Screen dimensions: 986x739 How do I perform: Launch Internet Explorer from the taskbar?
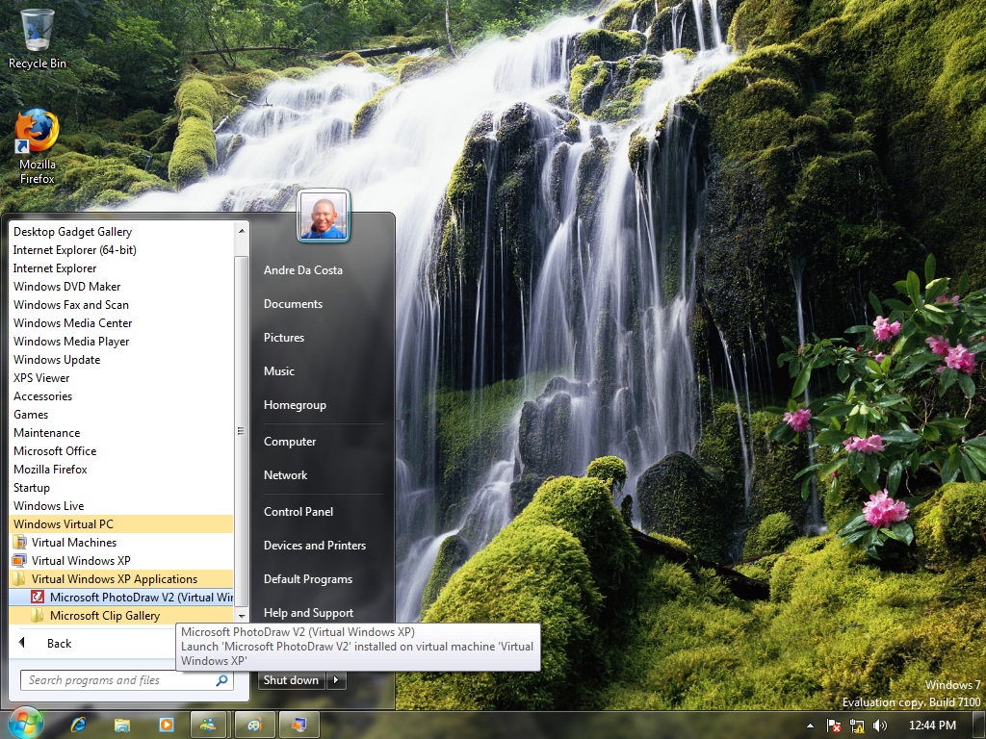[x=79, y=726]
